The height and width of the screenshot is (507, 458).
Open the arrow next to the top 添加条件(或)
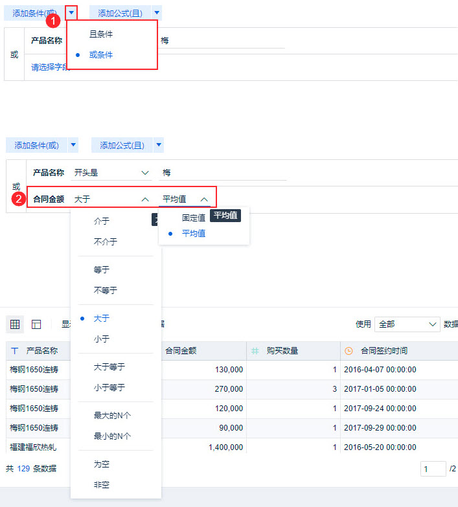click(71, 13)
